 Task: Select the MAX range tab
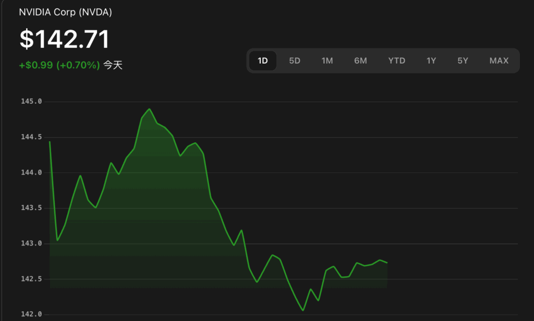[499, 60]
